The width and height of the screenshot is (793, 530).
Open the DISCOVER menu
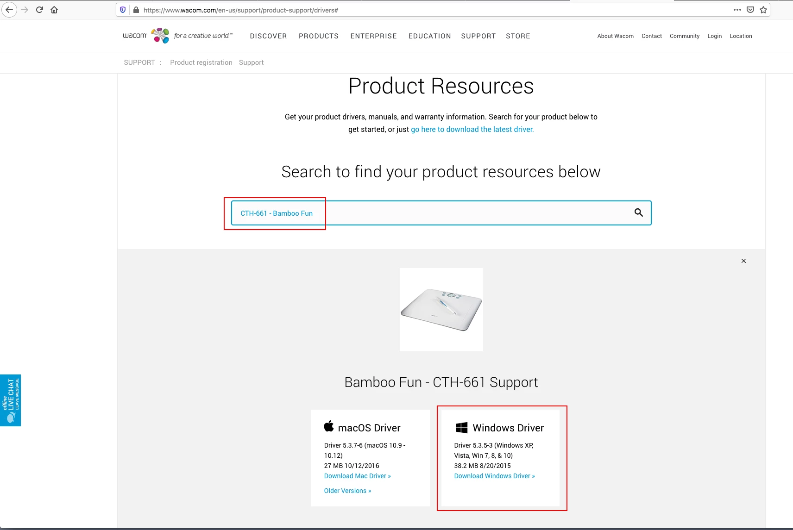tap(269, 36)
